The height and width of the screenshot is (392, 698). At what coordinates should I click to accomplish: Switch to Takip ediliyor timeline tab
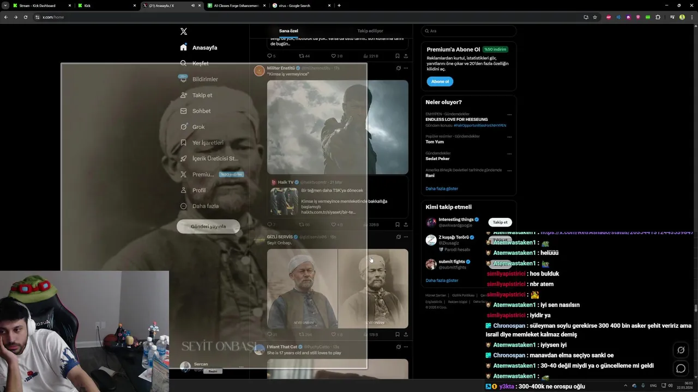[370, 31]
